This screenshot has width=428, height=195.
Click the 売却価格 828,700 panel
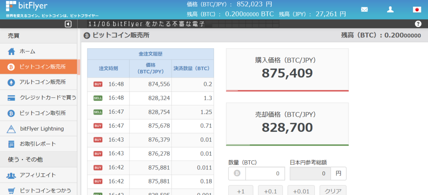coord(287,124)
